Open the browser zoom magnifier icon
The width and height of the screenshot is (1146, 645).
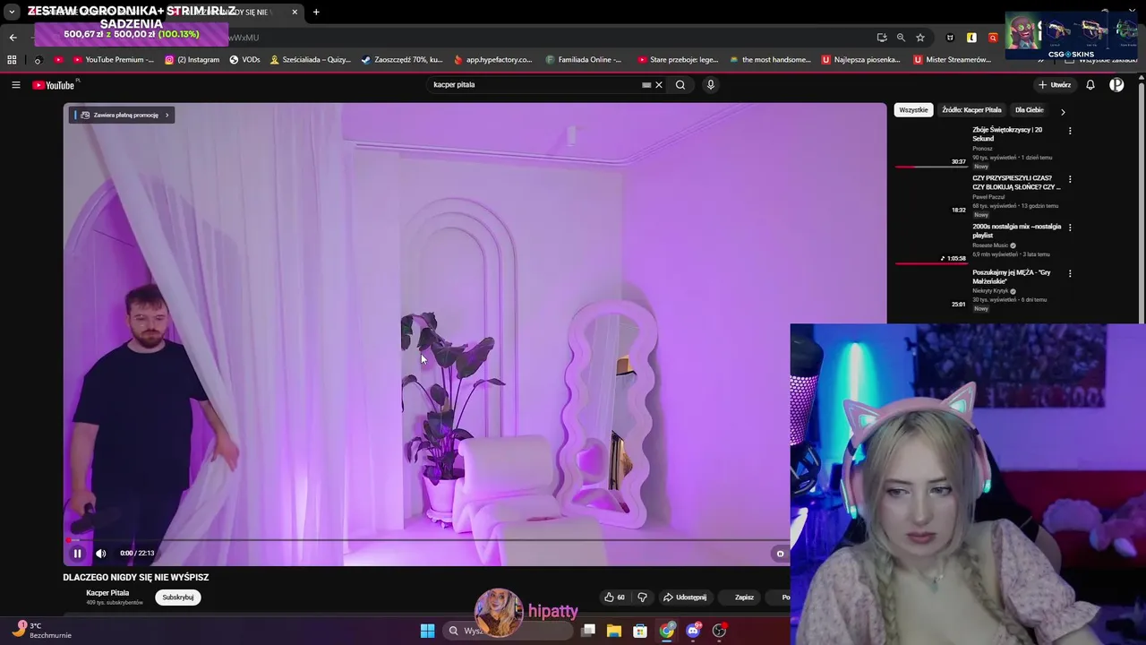coord(901,38)
